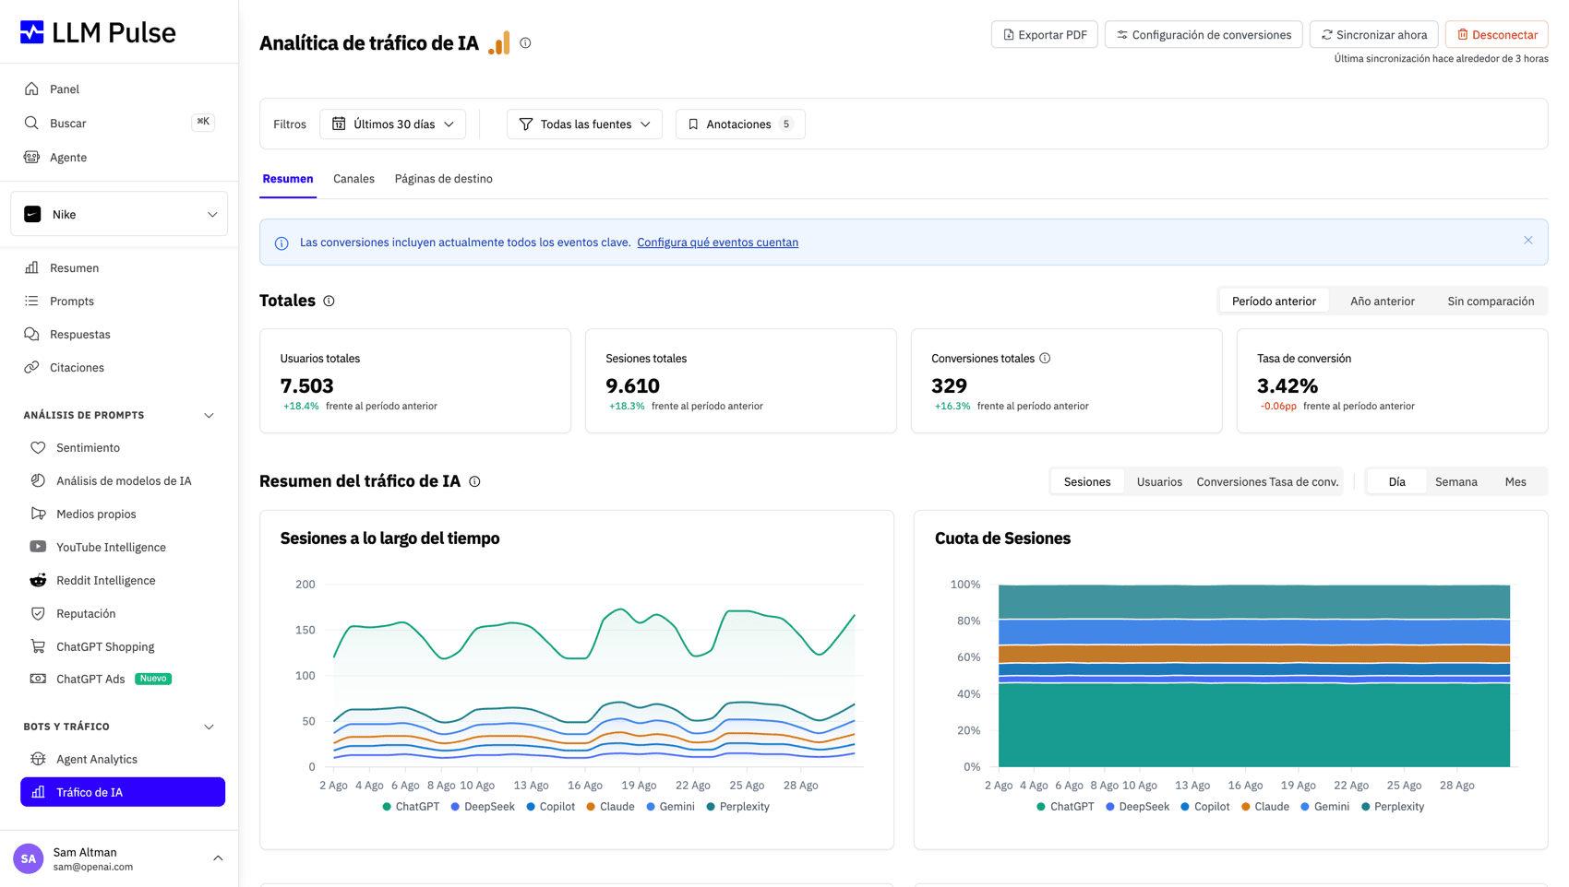1569x887 pixels.
Task: Select Período anterior comparison
Action: coord(1274,302)
